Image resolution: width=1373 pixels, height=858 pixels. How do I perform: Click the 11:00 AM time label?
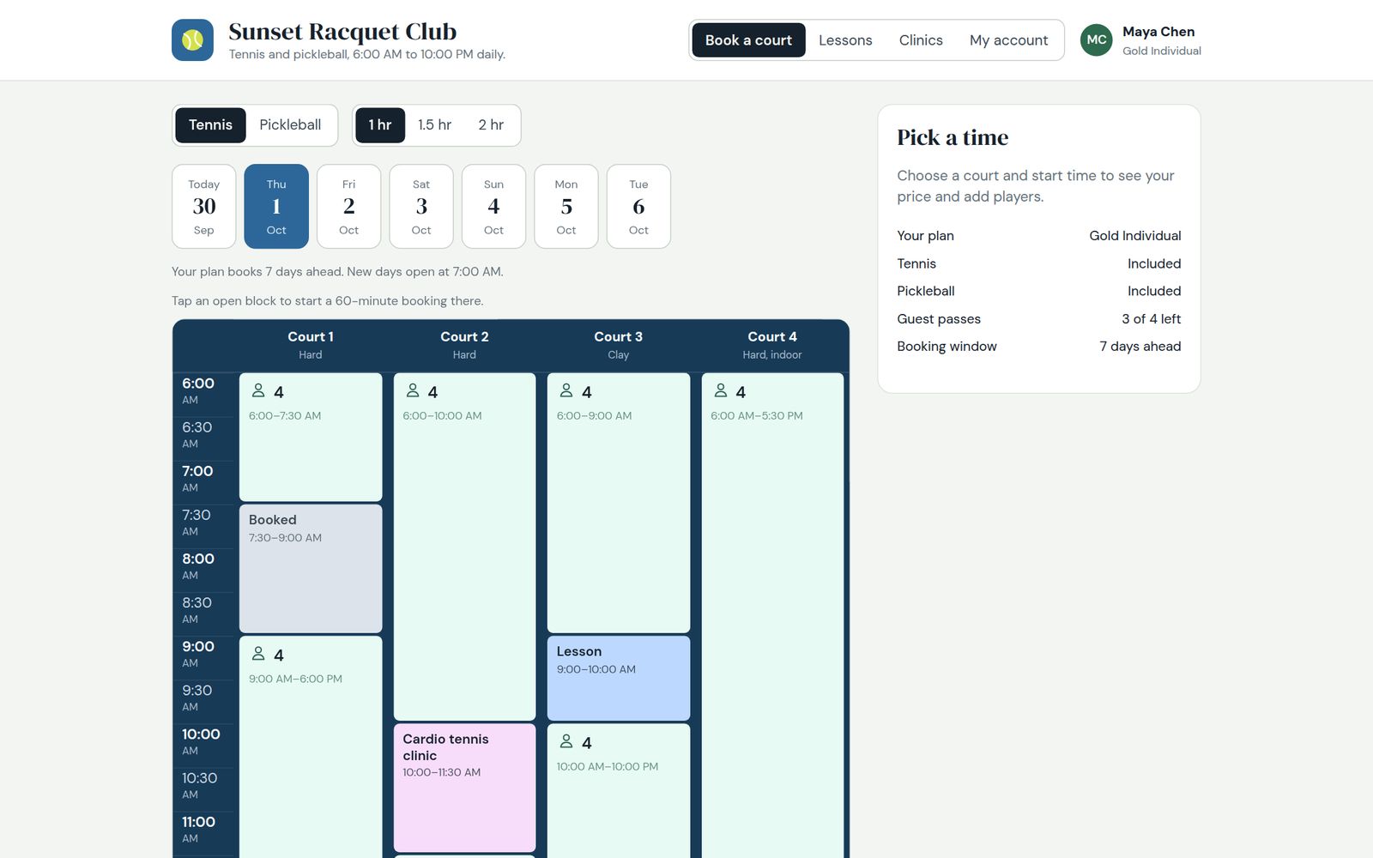[198, 829]
